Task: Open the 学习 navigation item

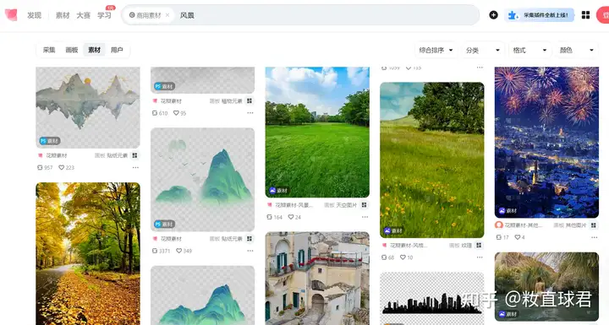Action: click(x=105, y=15)
